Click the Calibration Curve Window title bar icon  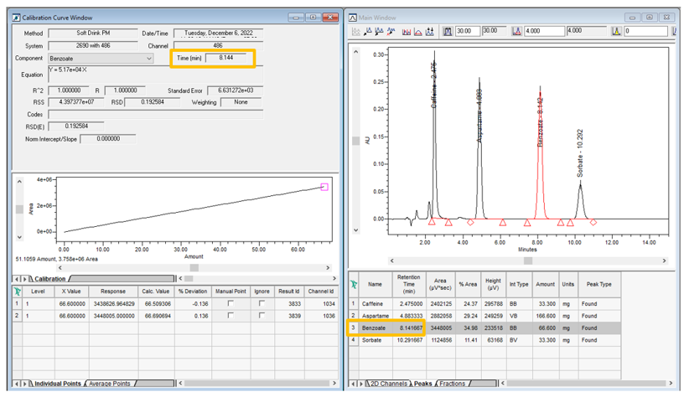click(16, 18)
